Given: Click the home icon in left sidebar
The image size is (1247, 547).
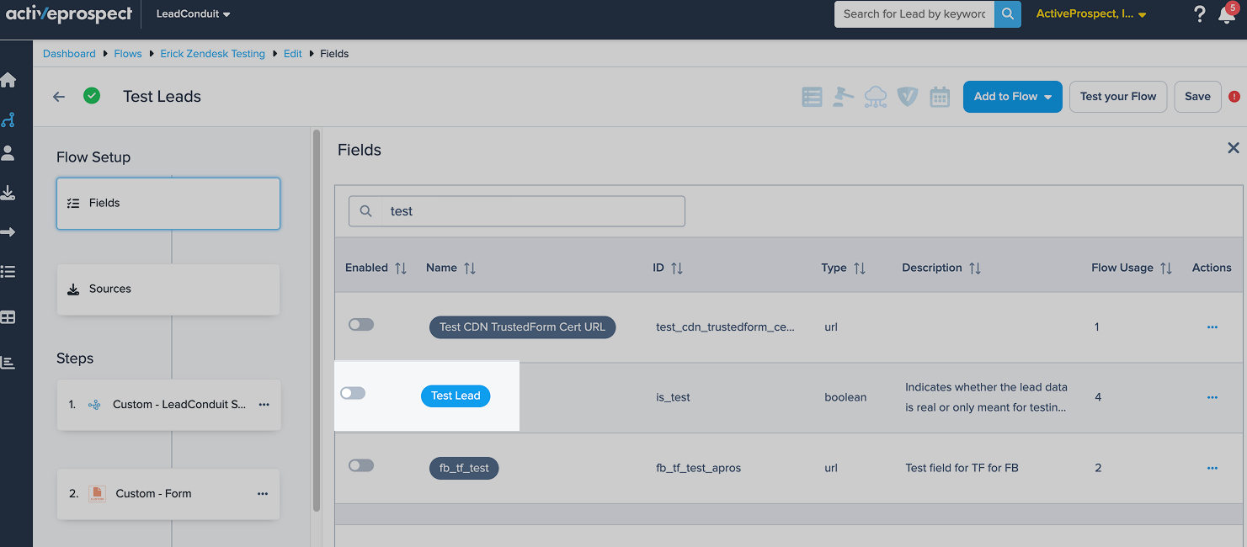Looking at the screenshot, I should [x=8, y=81].
